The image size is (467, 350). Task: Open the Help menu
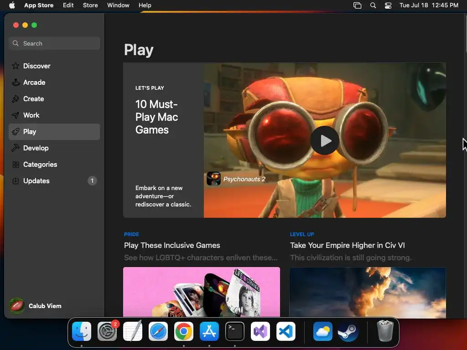pos(145,5)
